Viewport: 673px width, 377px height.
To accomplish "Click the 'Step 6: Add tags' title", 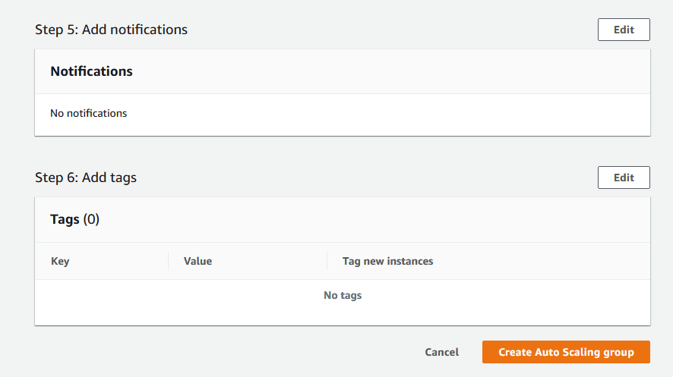I will 86,178.
